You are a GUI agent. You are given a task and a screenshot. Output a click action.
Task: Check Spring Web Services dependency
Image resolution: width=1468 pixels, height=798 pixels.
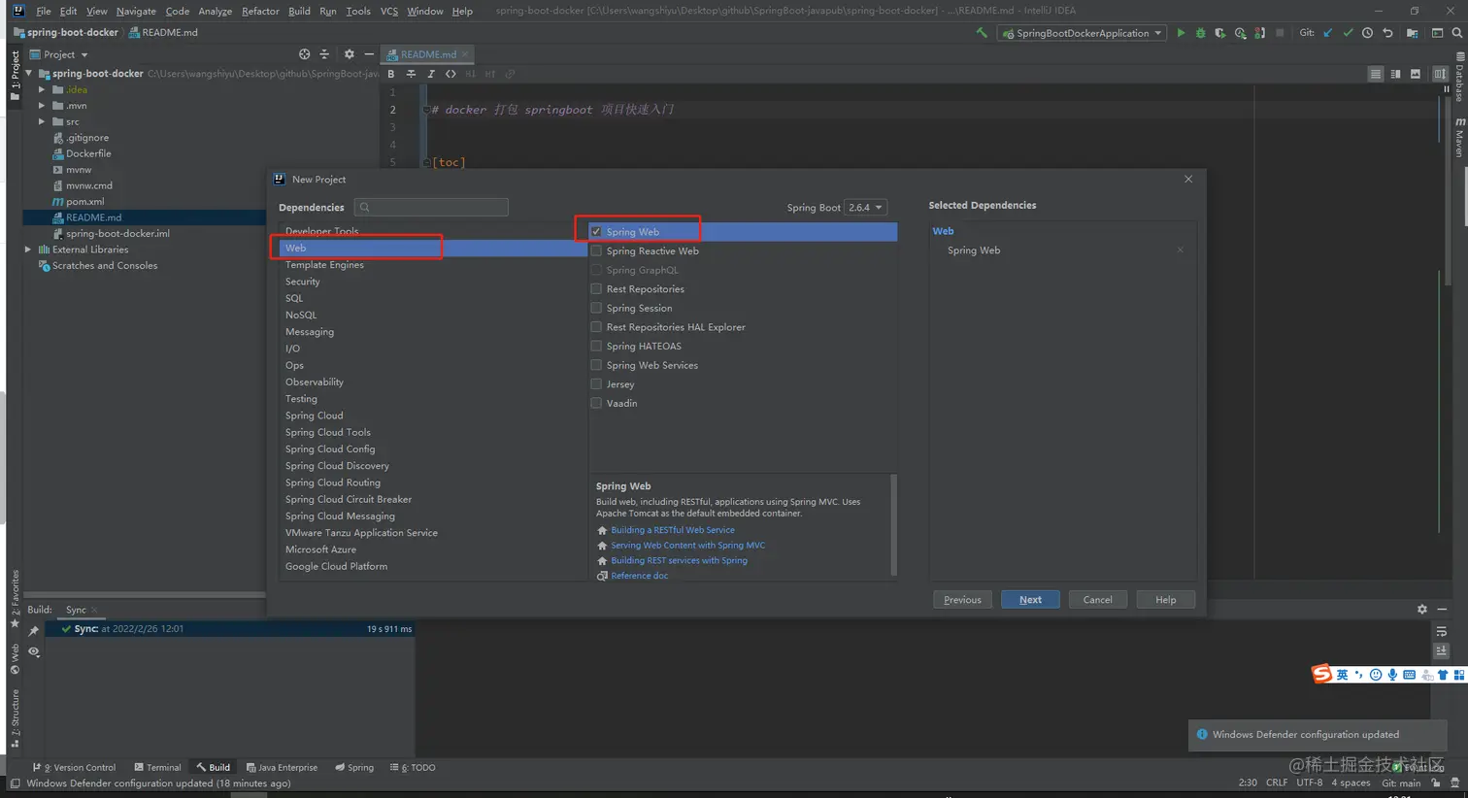coord(596,365)
